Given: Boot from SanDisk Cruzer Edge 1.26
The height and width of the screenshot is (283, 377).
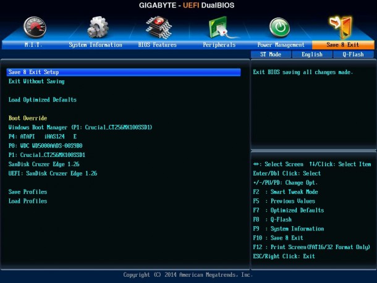Looking at the screenshot, I should pos(44,164).
